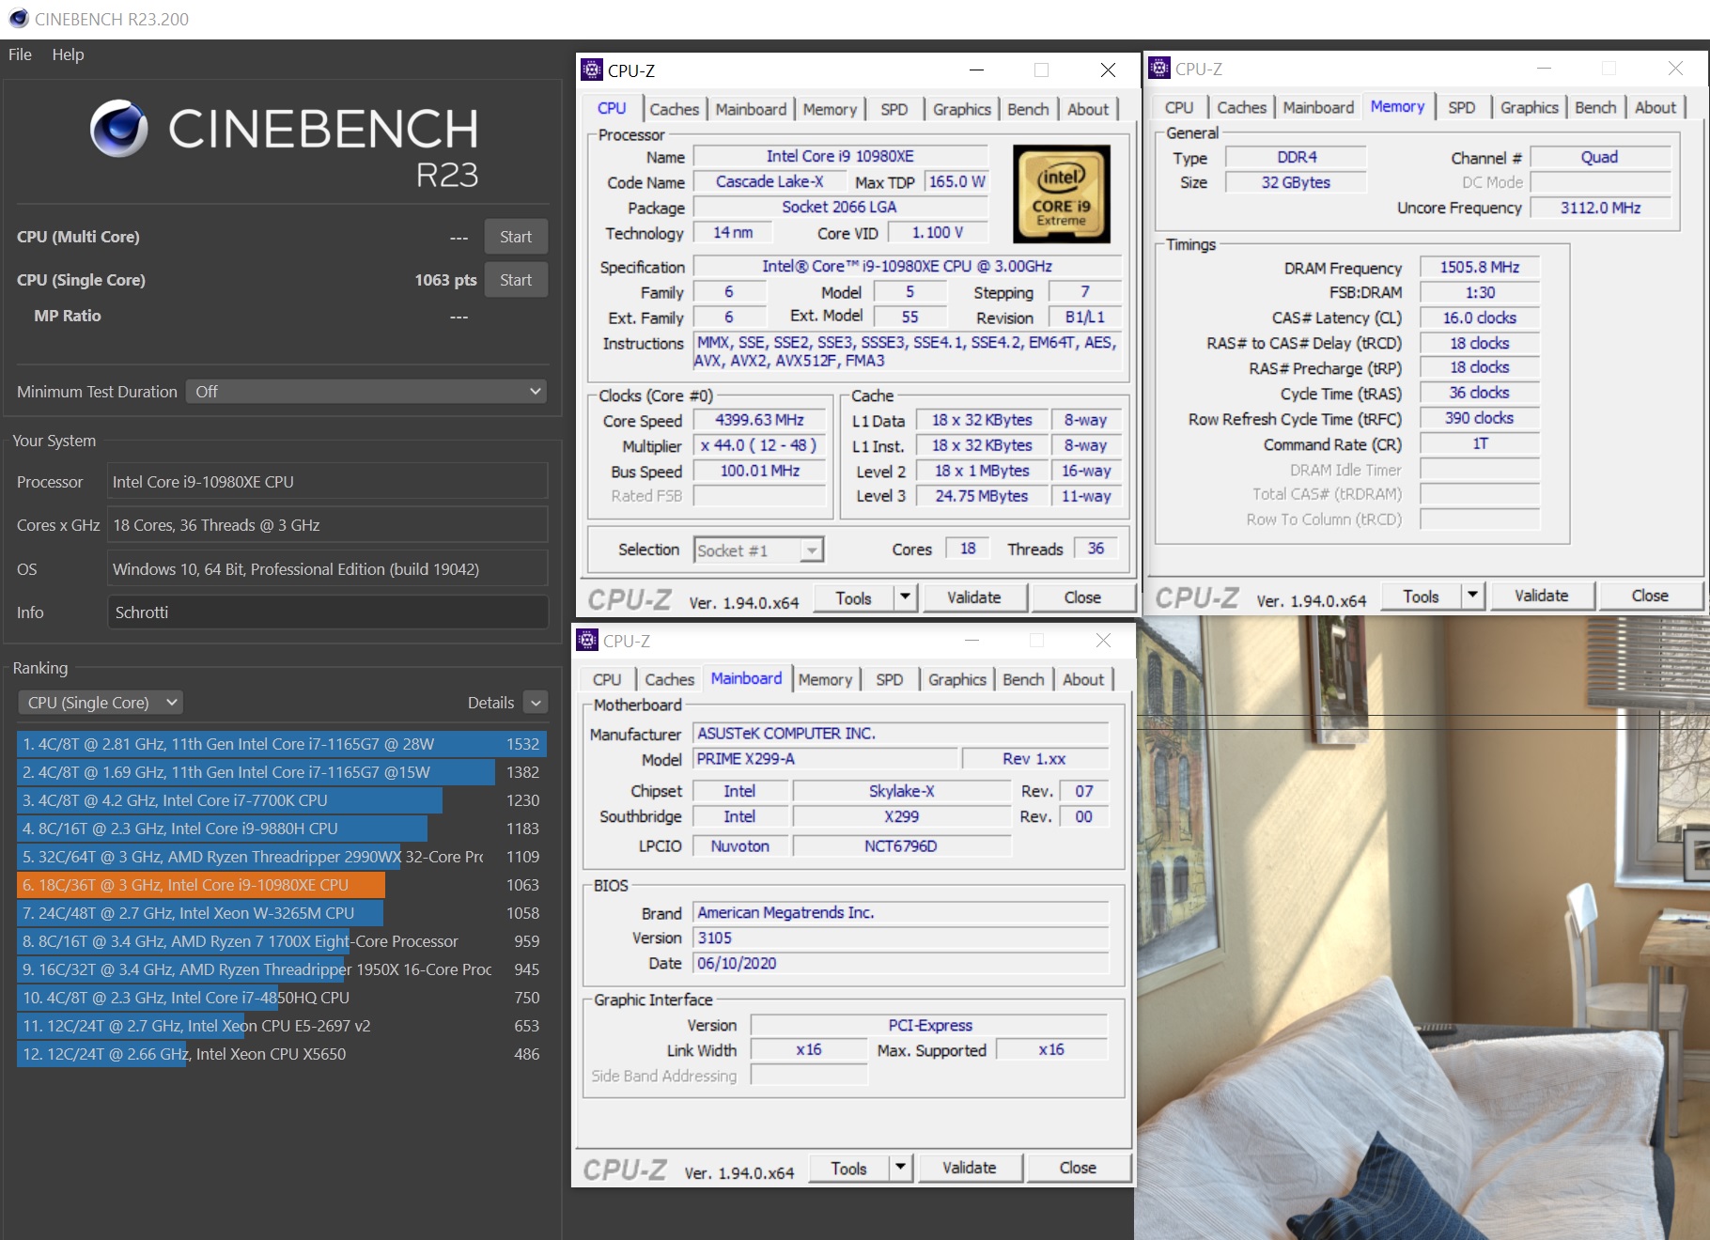Select CPU tab in the Memory window
This screenshot has width=1710, height=1240.
(x=1179, y=107)
